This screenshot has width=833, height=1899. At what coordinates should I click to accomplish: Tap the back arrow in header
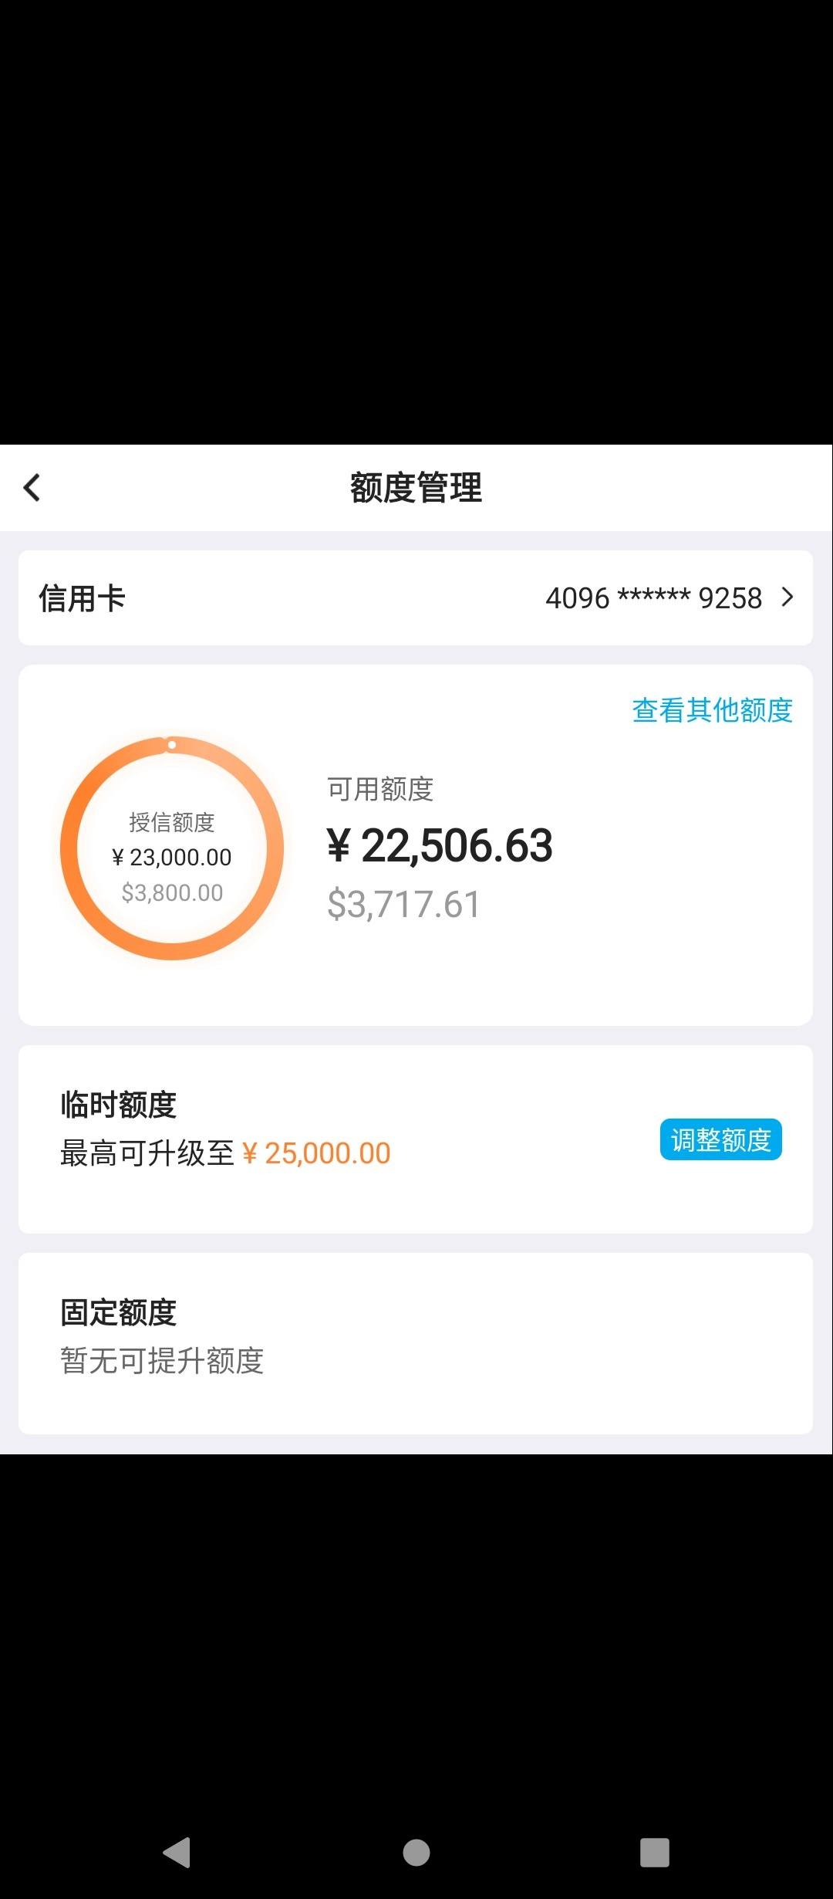pos(32,488)
